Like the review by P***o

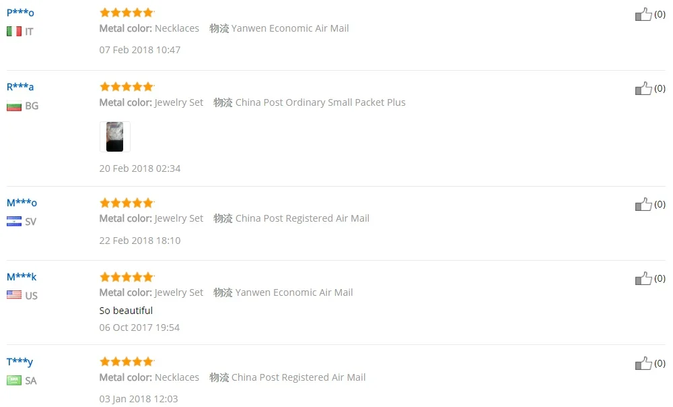point(643,14)
